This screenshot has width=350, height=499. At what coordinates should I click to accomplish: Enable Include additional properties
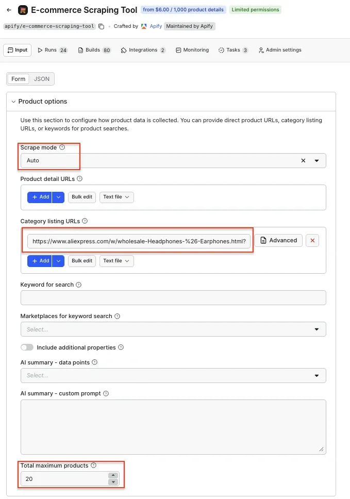click(x=27, y=347)
